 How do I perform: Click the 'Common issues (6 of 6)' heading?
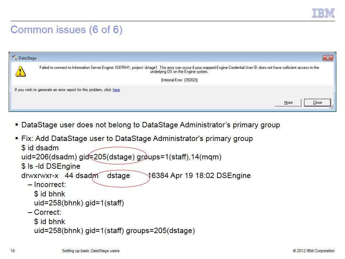[66, 29]
